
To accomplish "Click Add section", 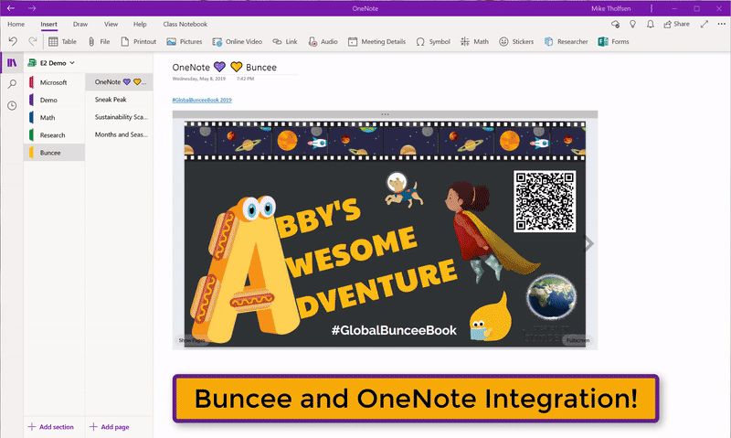I will pos(51,427).
